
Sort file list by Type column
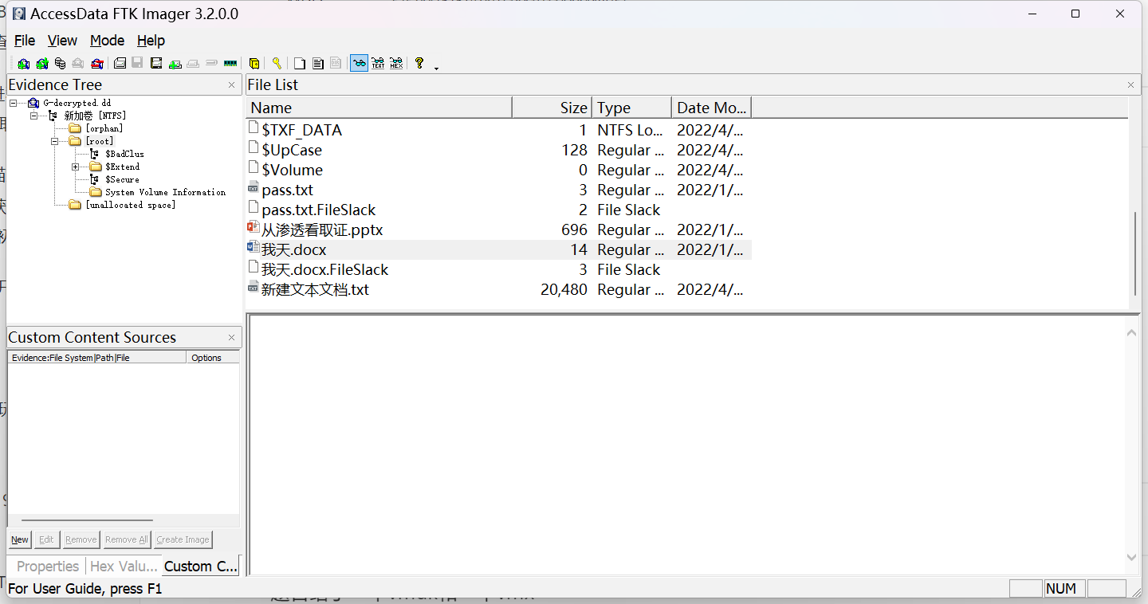632,108
